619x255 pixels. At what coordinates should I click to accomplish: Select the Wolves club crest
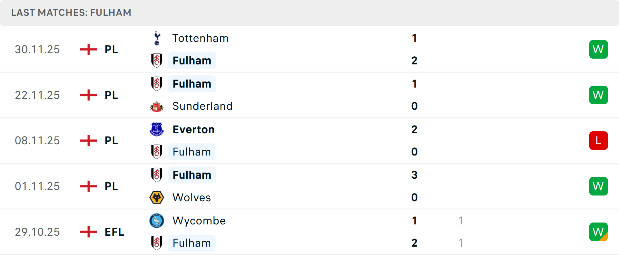click(x=157, y=197)
